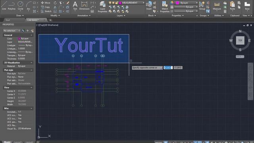
Task: Click the highlighted X coordinate input field
Action: pos(168,68)
